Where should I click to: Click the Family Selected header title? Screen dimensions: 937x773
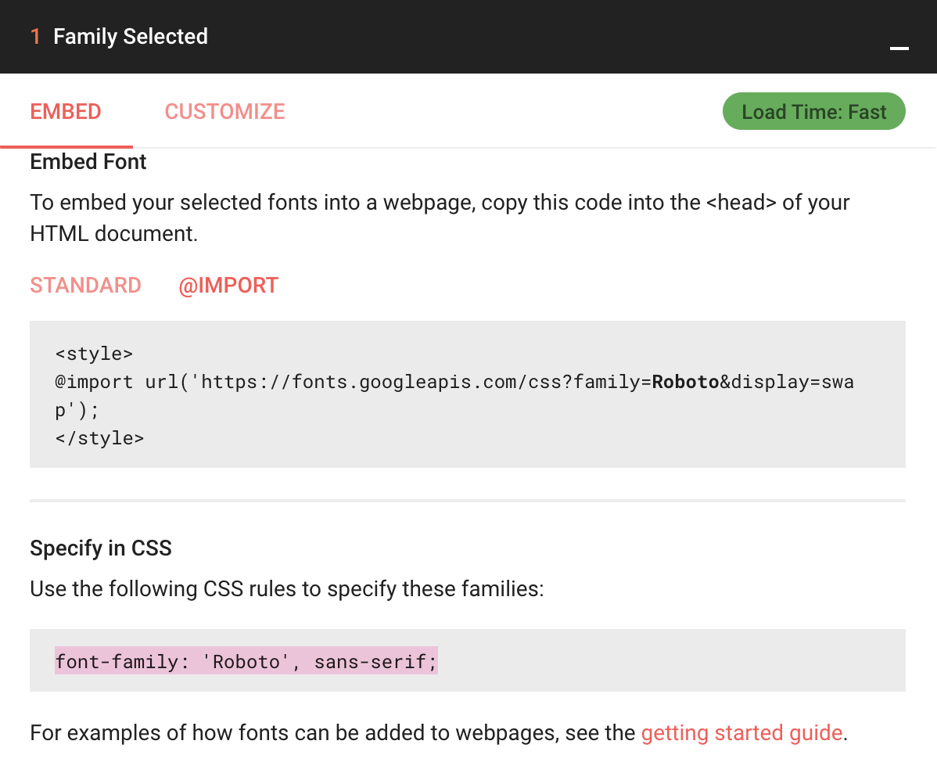point(131,36)
